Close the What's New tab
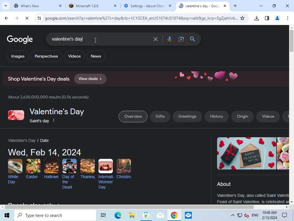Viewport: 294px width, 221px height. pyautogui.click(x=60, y=6)
